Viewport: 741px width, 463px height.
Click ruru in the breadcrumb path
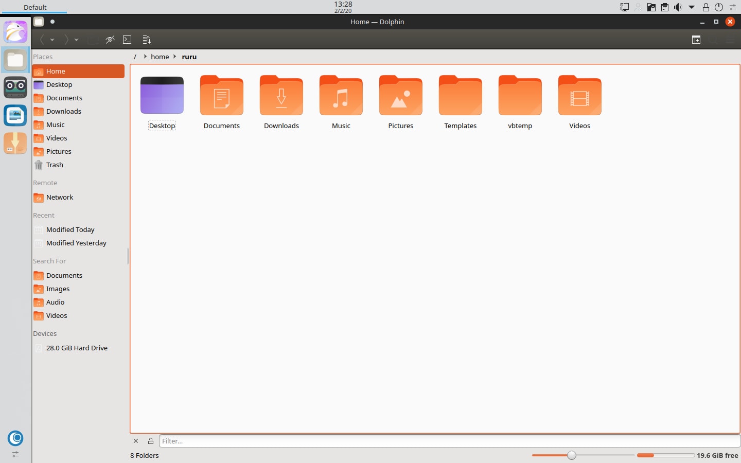coord(189,57)
